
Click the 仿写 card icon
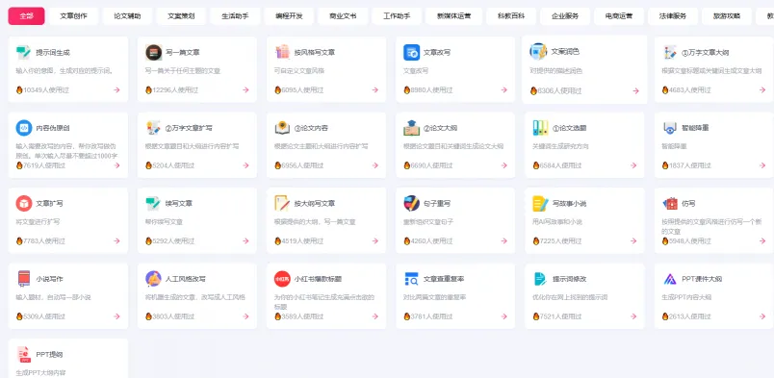point(670,203)
